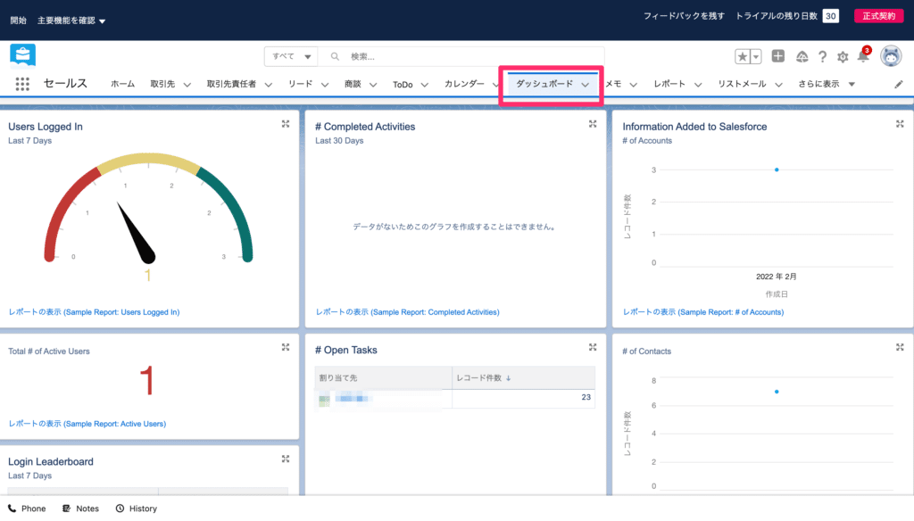Select the ダッシュボード tab
The image size is (914, 521).
point(544,84)
